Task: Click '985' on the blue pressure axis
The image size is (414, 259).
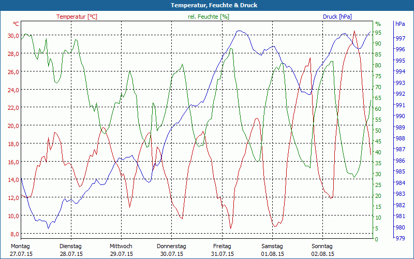Action: [x=400, y=171]
